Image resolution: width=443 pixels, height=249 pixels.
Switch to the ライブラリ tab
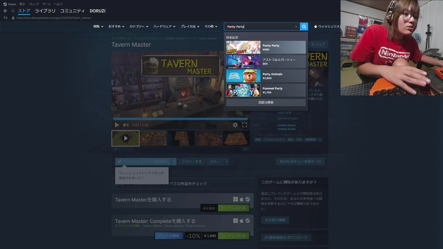pos(45,11)
